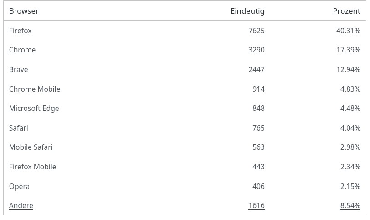This screenshot has height=220, width=370.
Task: Click the Mobile Safari row label
Action: click(31, 147)
